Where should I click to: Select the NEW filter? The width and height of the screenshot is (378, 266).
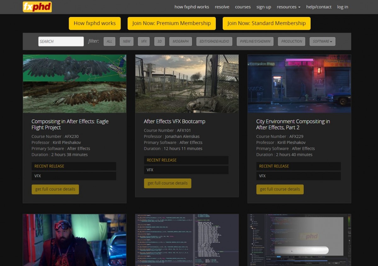[x=127, y=41]
